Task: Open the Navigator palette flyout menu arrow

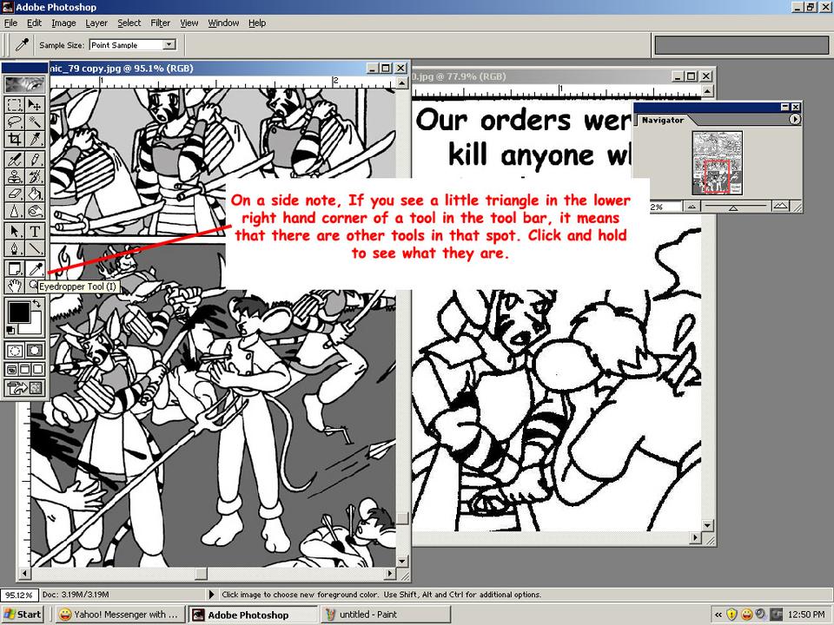Action: click(795, 120)
